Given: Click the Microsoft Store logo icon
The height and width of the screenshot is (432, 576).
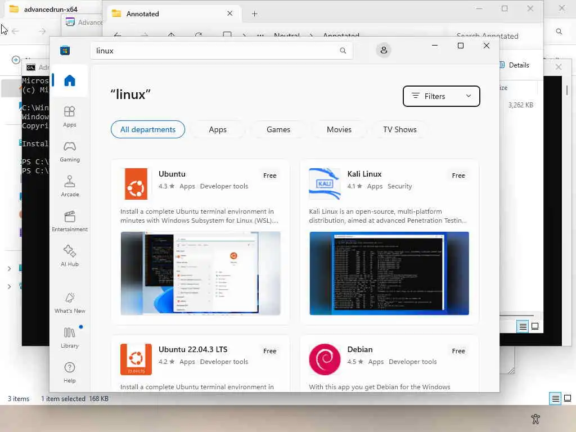Looking at the screenshot, I should point(65,50).
